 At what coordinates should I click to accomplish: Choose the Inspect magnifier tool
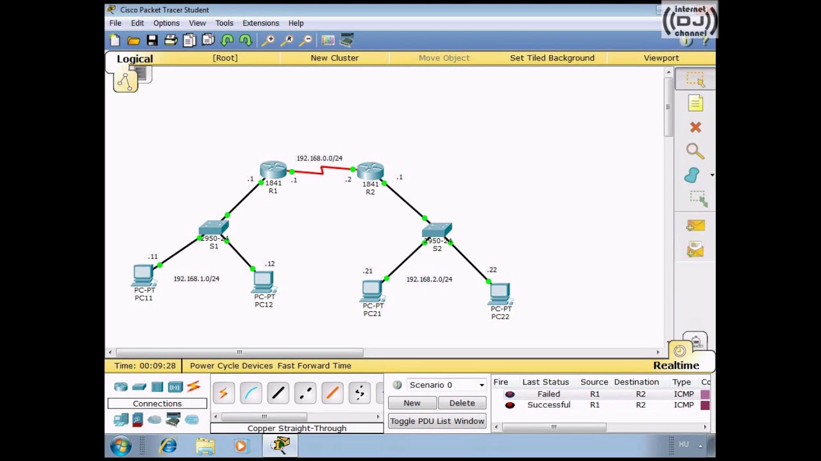pos(695,151)
